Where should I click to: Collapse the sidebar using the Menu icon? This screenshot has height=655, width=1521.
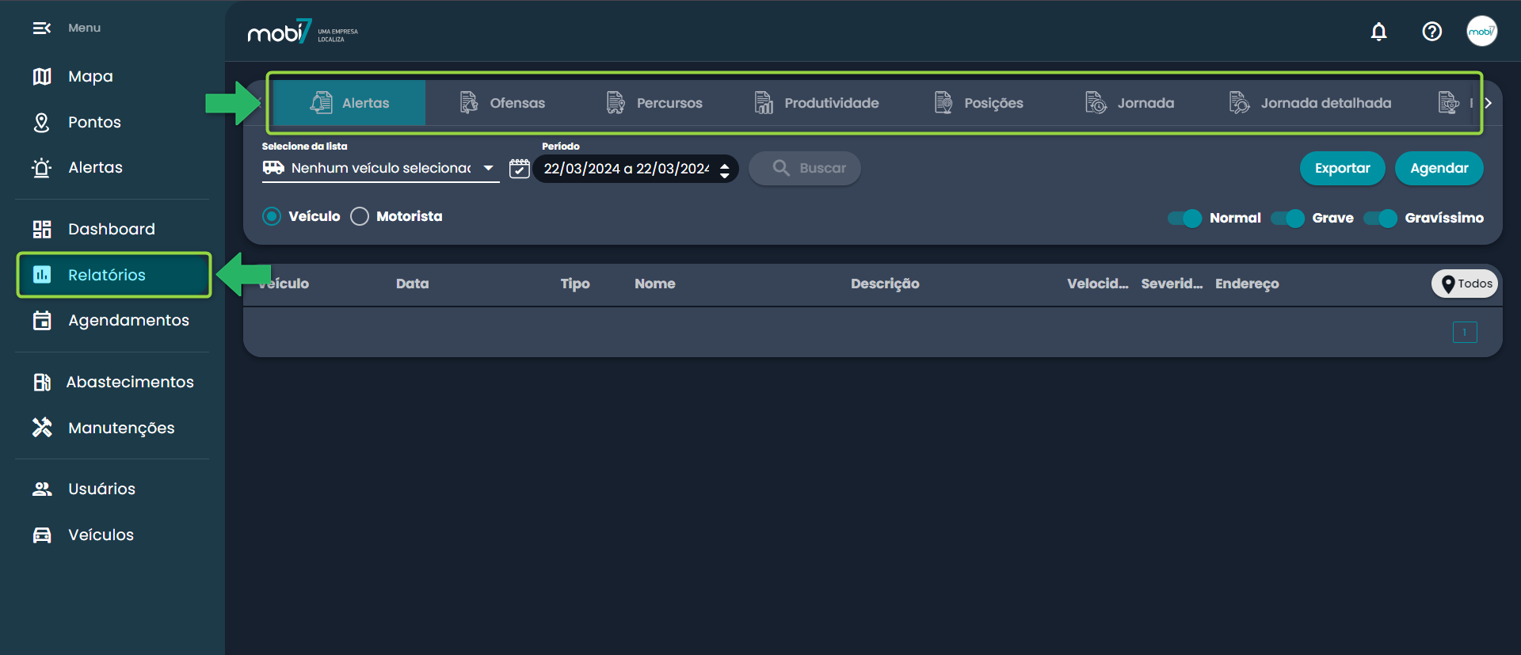tap(42, 29)
